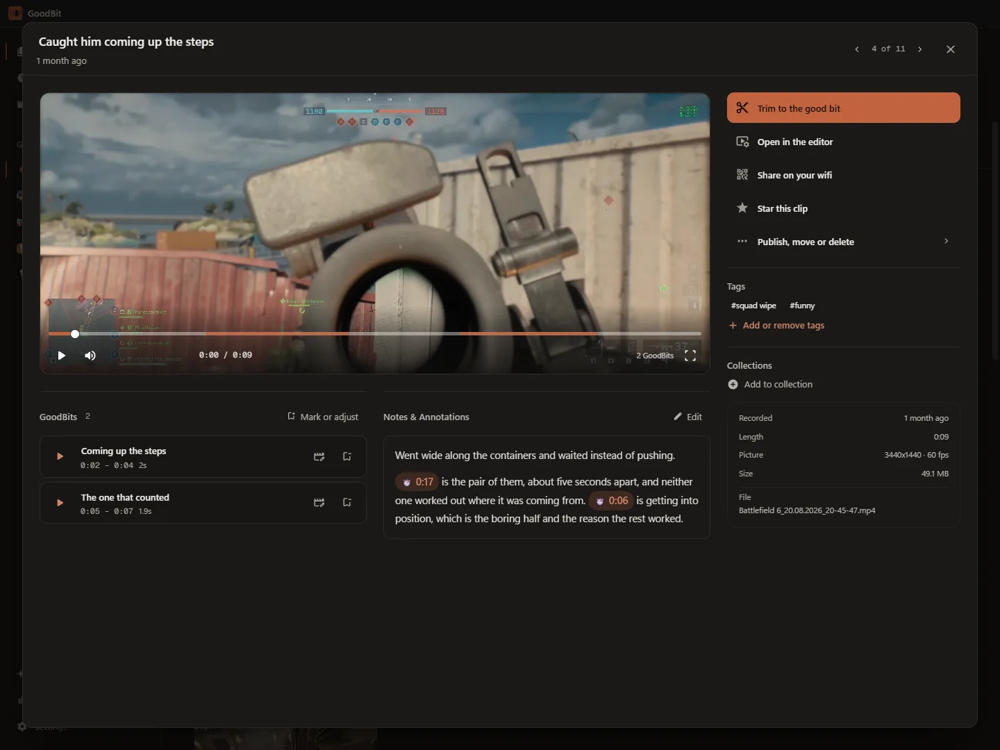Screen dimensions: 1000x750
Task: Select the #funny tag
Action: (x=802, y=306)
